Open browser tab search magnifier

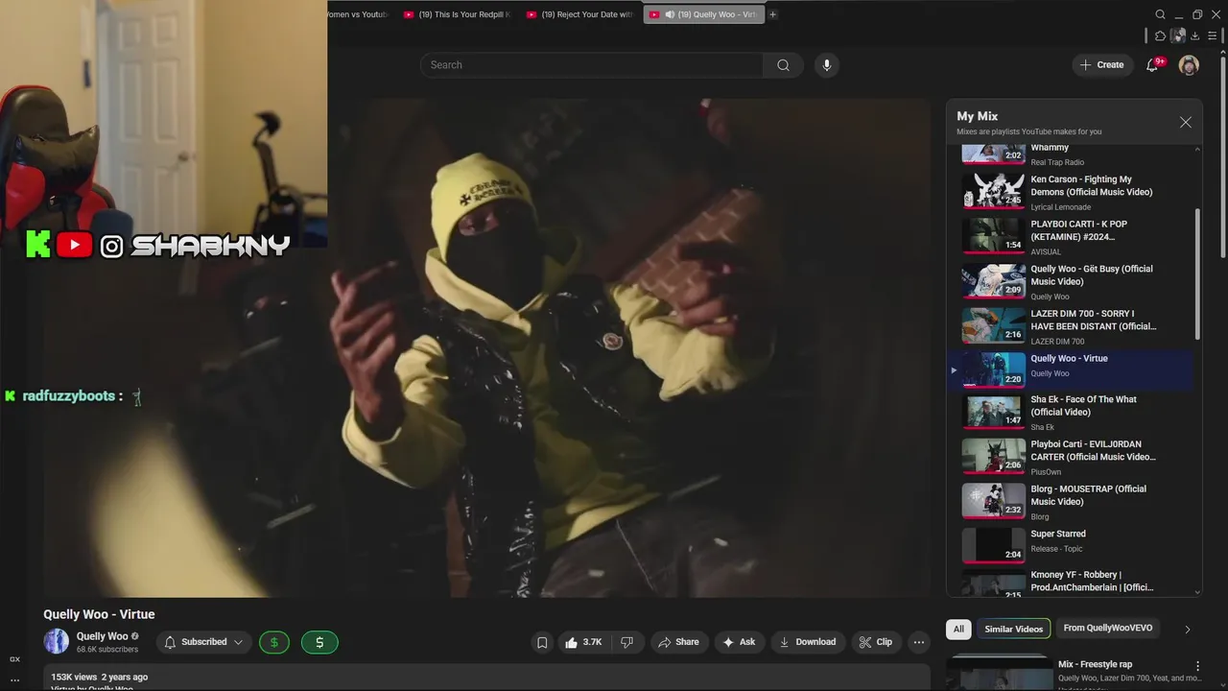1160,14
